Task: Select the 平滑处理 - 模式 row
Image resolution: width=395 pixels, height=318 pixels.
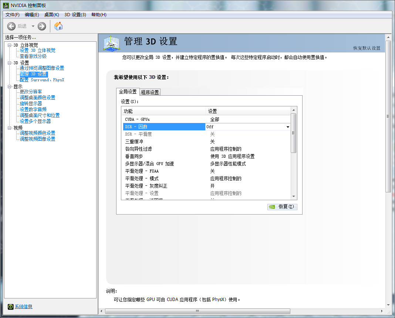Action: click(207, 178)
